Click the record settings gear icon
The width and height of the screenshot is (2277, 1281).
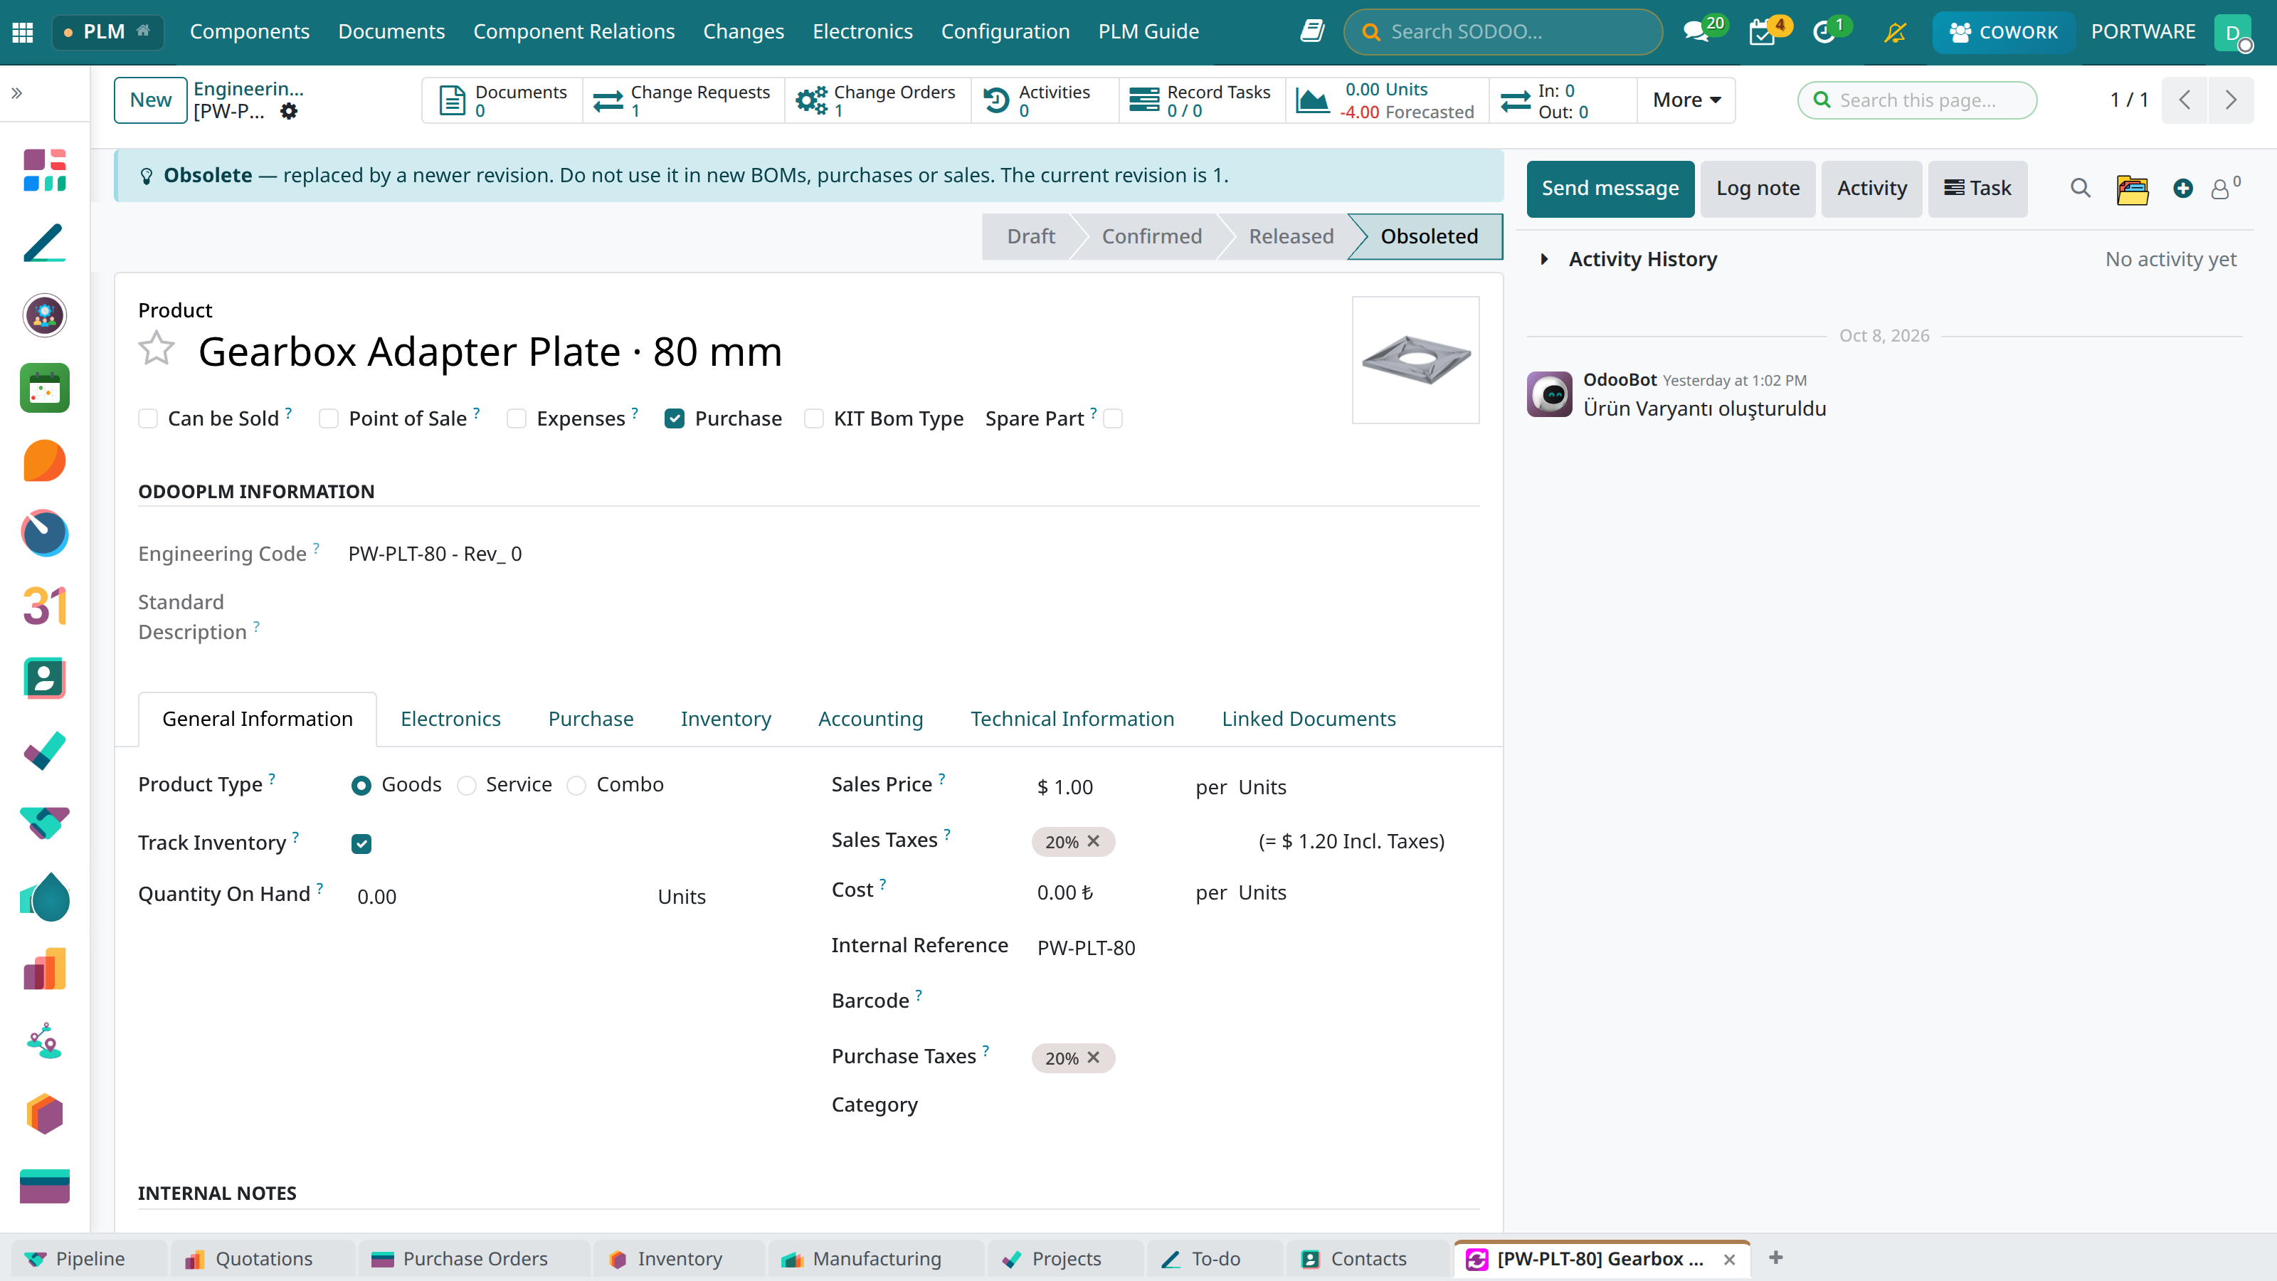(x=288, y=112)
